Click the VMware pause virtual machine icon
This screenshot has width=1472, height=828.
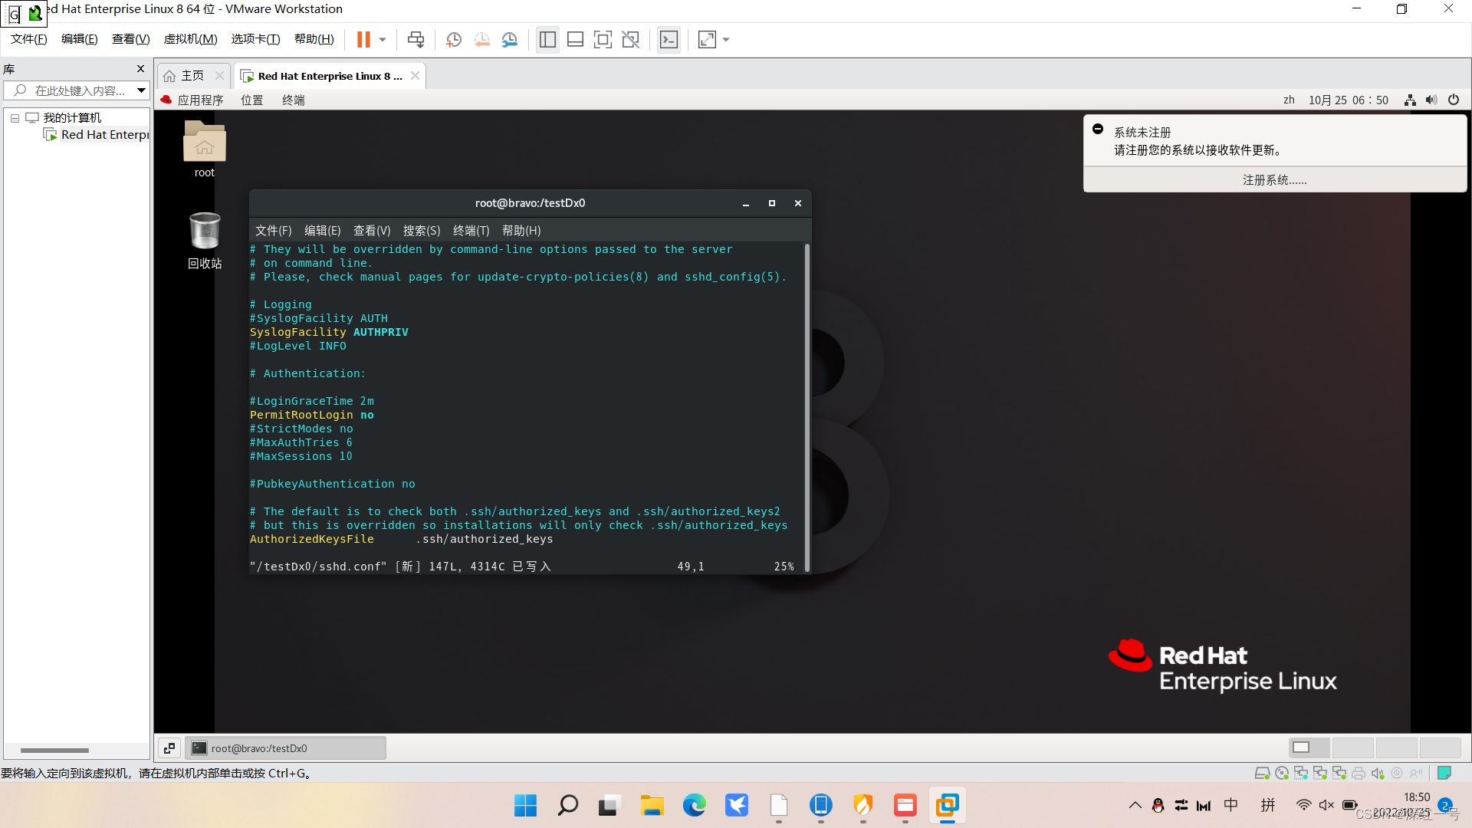(363, 40)
